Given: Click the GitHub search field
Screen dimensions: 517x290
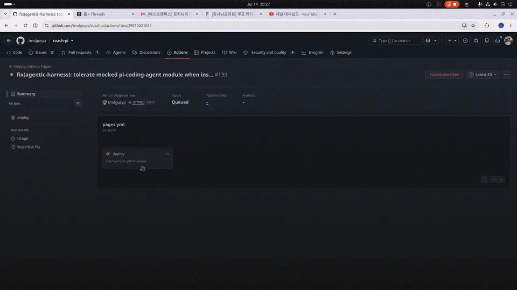Looking at the screenshot, I should (x=395, y=40).
